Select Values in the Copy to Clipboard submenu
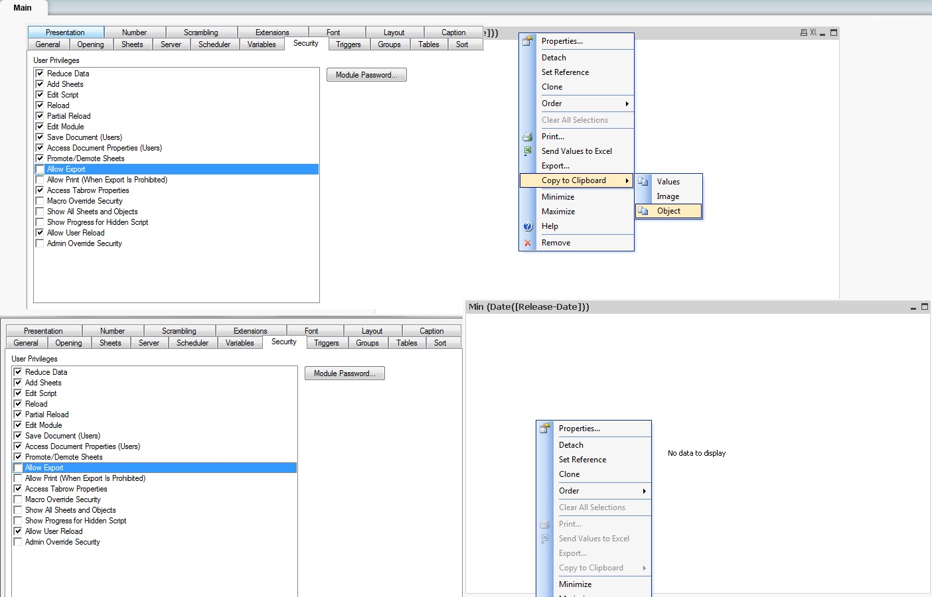The image size is (932, 597). (x=668, y=182)
